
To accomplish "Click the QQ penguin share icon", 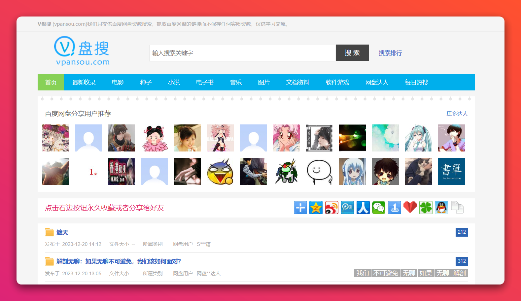I will point(441,208).
